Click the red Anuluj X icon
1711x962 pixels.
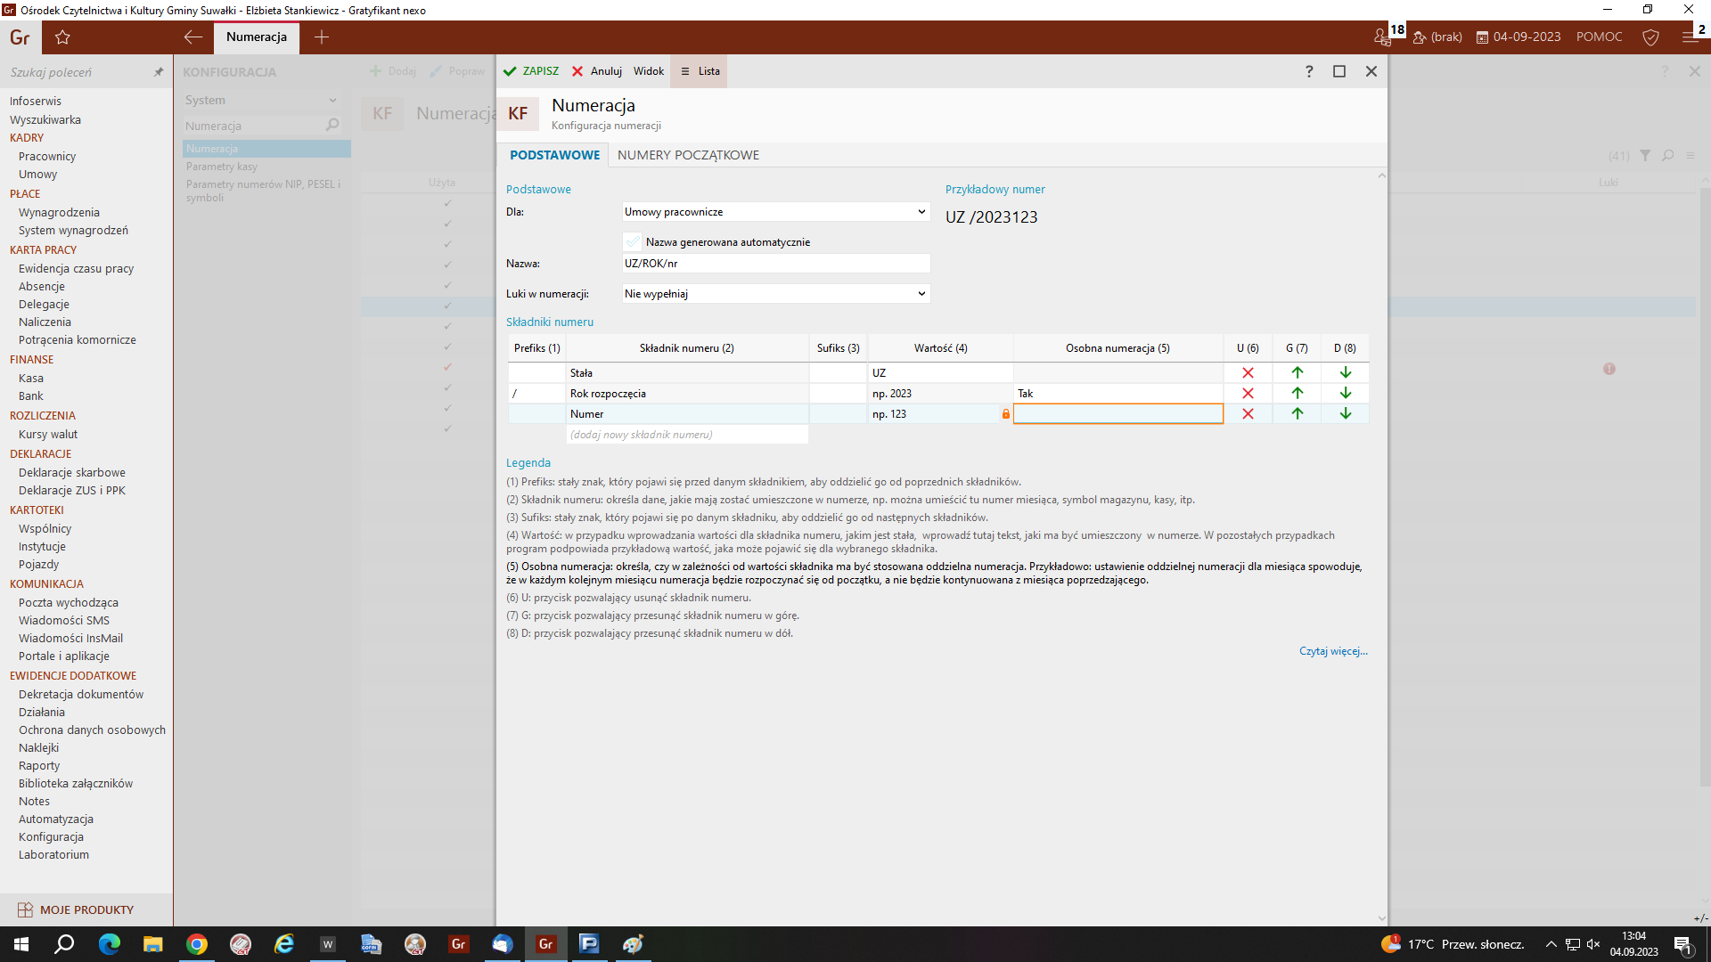coord(577,71)
